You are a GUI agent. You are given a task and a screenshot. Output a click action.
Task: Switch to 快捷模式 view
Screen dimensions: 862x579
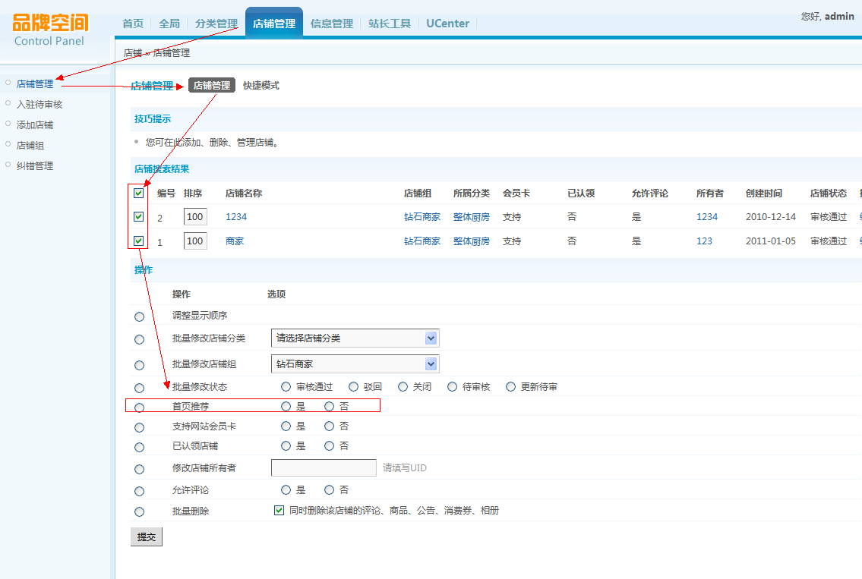click(x=261, y=86)
